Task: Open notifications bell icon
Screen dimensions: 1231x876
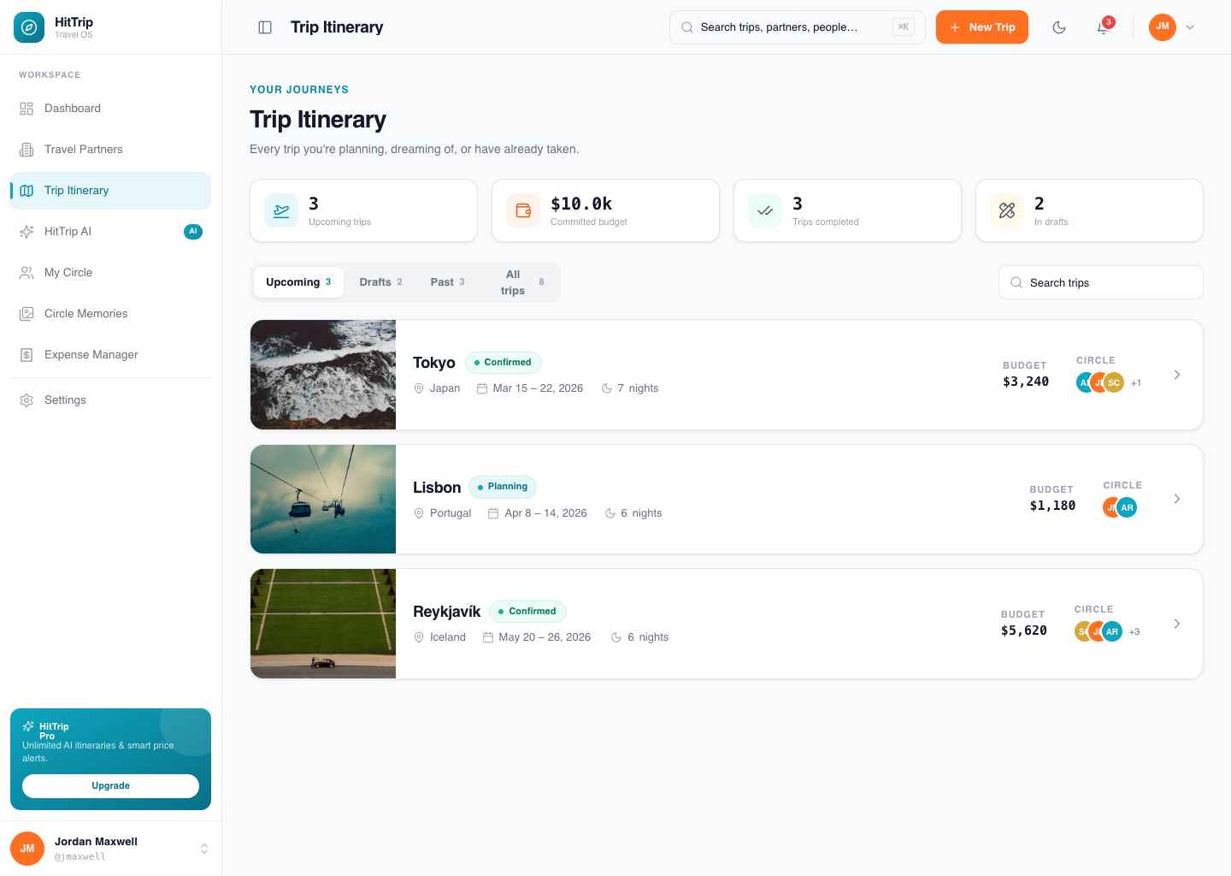Action: coord(1104,27)
